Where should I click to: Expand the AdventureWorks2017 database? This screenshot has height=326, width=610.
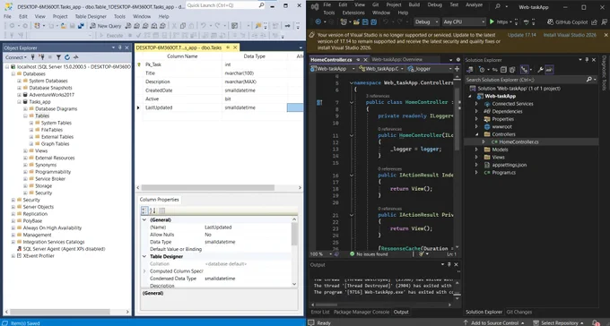coord(19,95)
